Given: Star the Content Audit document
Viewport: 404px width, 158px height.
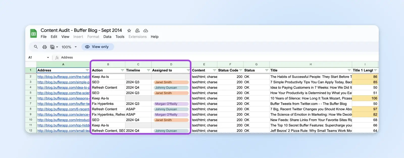Looking at the screenshot, I should tap(129, 30).
